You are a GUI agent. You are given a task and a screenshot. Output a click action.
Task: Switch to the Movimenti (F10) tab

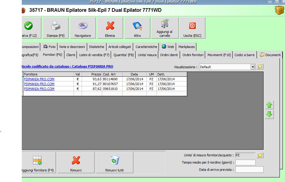pos(219,55)
